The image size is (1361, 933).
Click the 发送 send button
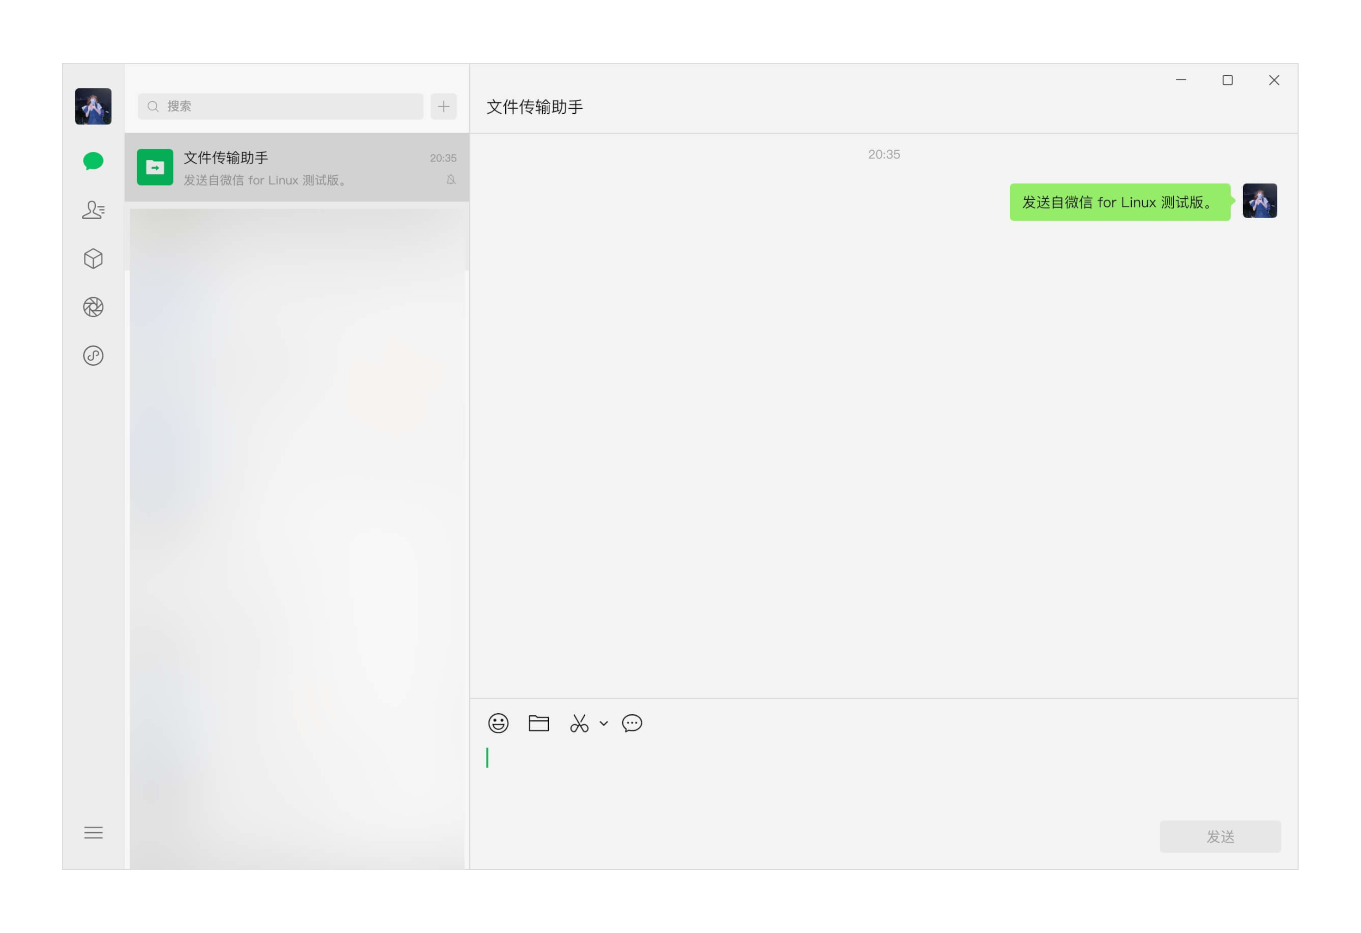point(1220,836)
